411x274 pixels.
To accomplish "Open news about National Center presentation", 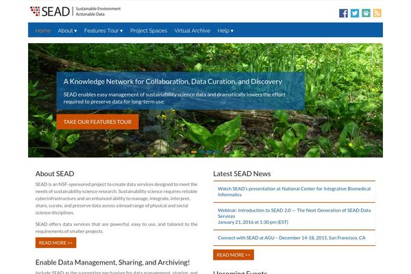I will 294,192.
